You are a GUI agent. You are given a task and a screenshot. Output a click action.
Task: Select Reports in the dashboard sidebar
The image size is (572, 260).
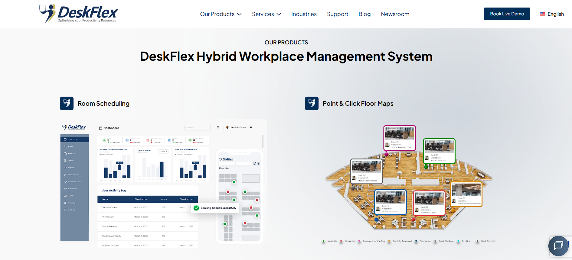tap(69, 168)
